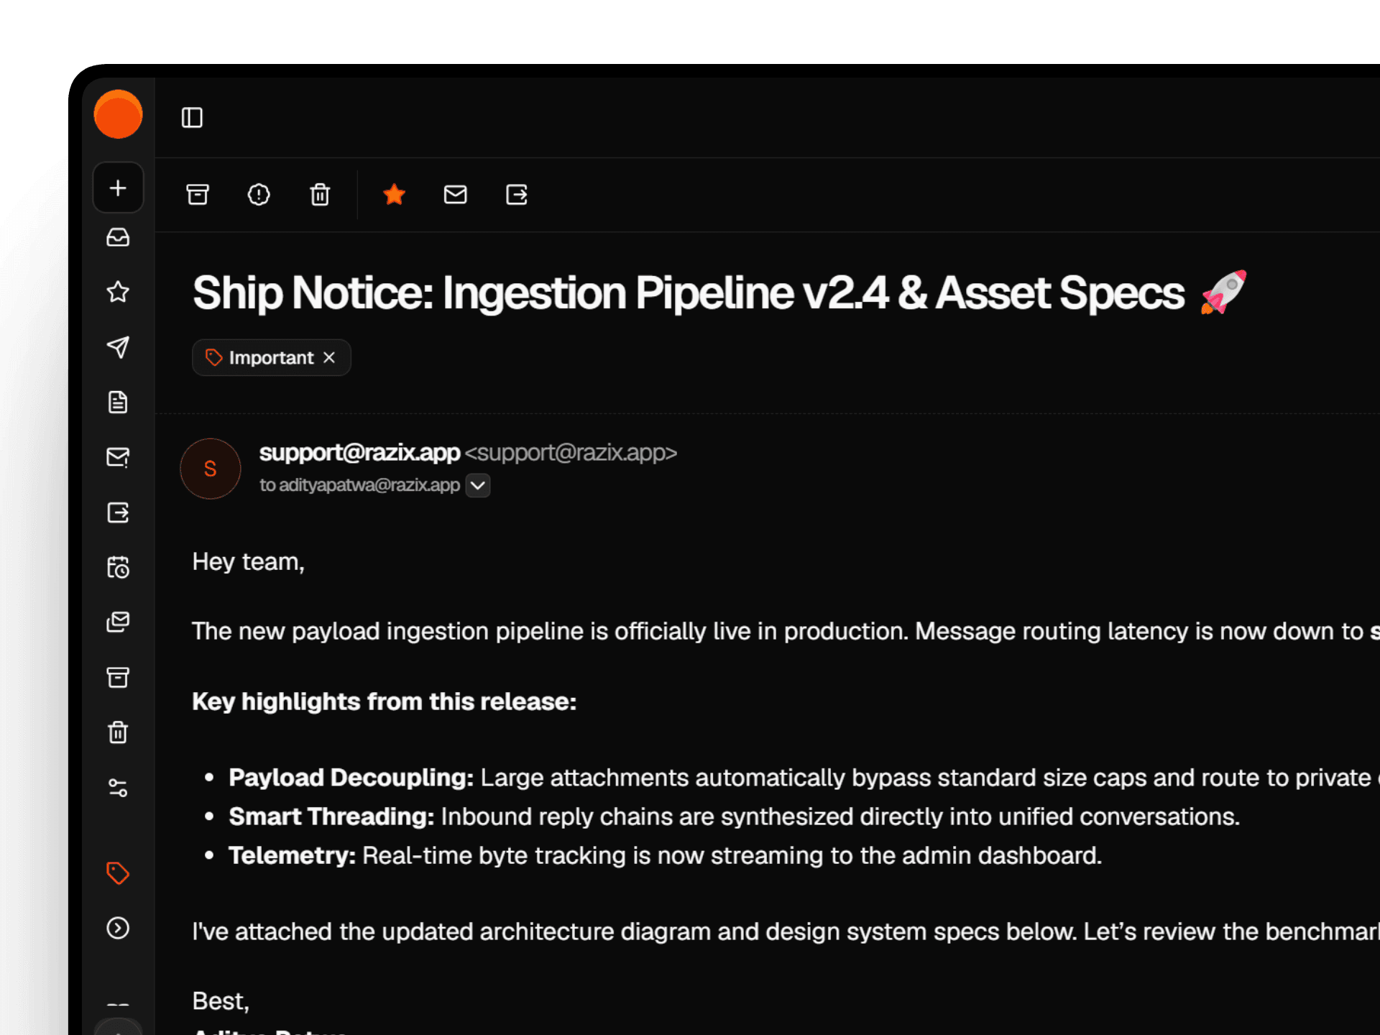Remove the Important label

(329, 357)
